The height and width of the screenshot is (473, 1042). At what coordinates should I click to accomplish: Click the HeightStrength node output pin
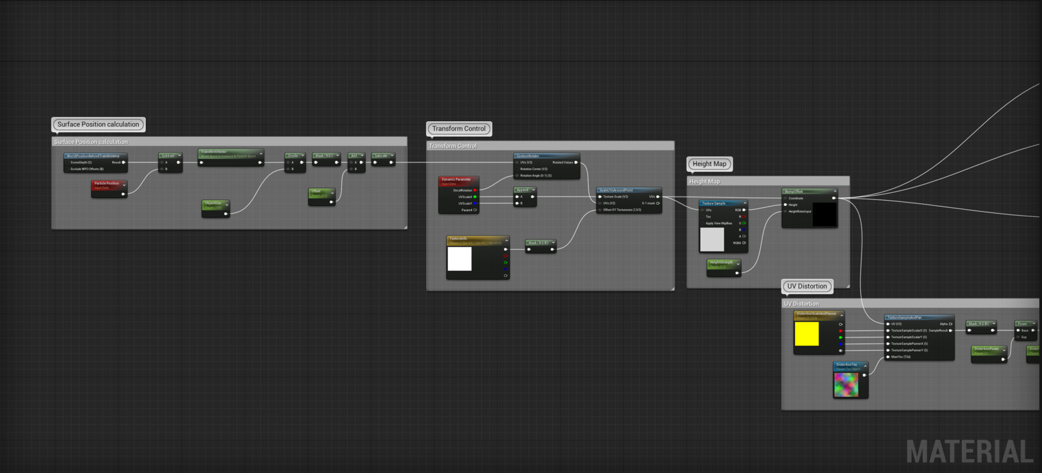tap(737, 273)
